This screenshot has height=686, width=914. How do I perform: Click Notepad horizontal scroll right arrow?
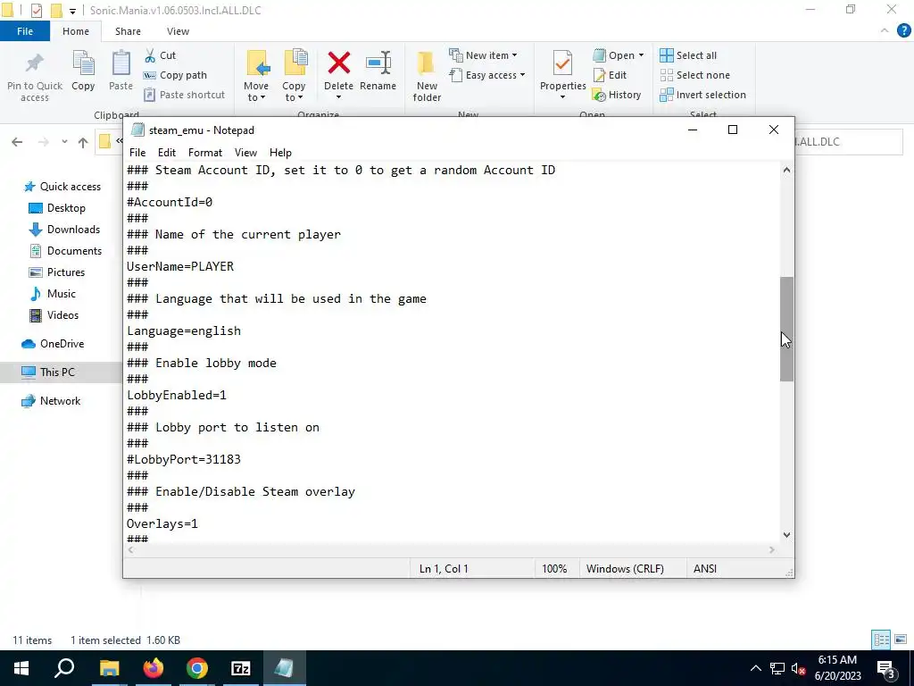pos(772,549)
